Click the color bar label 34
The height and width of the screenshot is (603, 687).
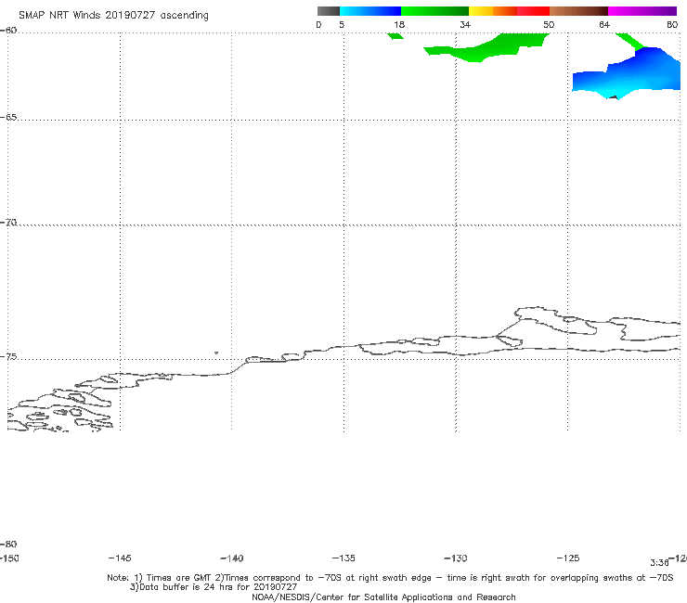465,24
